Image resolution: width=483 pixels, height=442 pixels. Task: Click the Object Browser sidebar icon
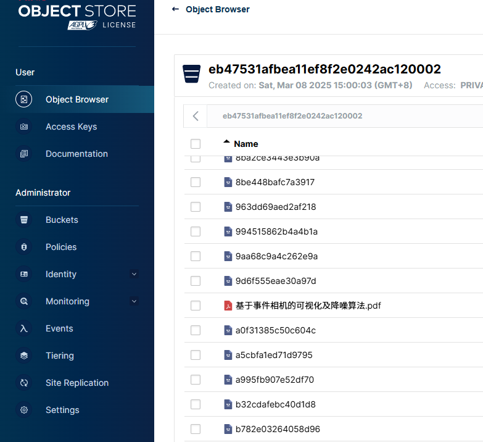(23, 99)
